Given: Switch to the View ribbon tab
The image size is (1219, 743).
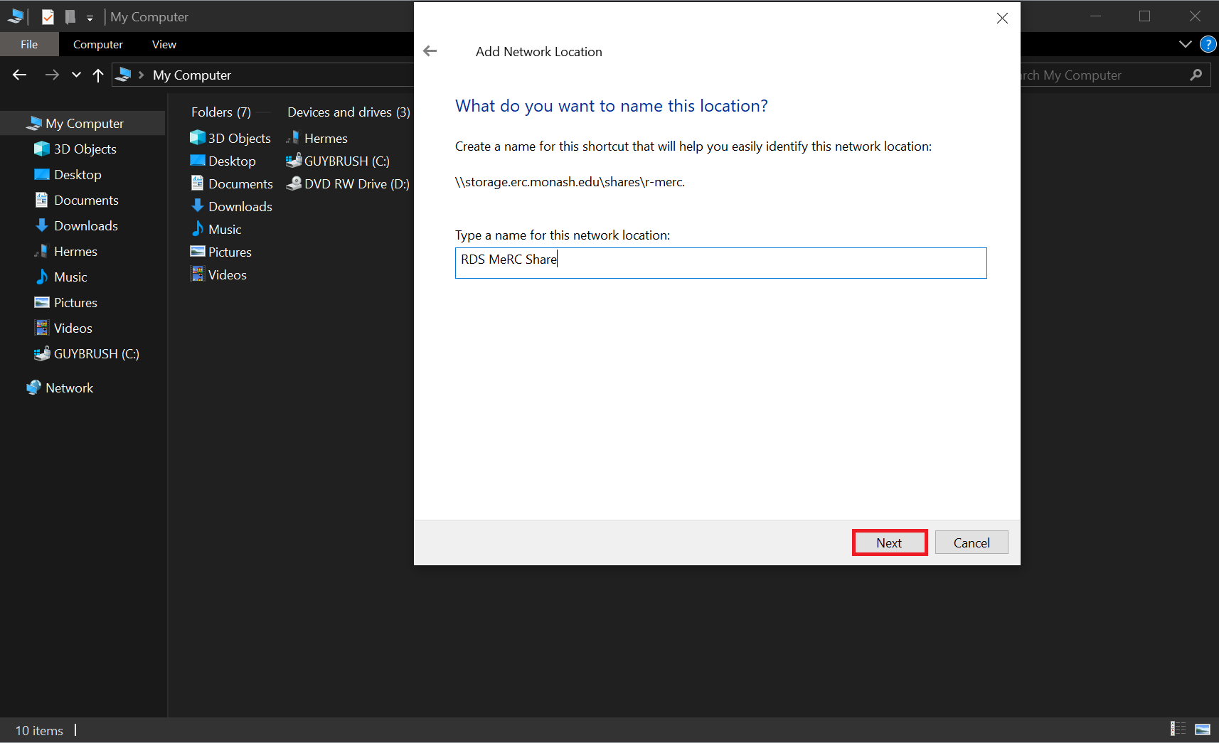Looking at the screenshot, I should click(x=164, y=44).
